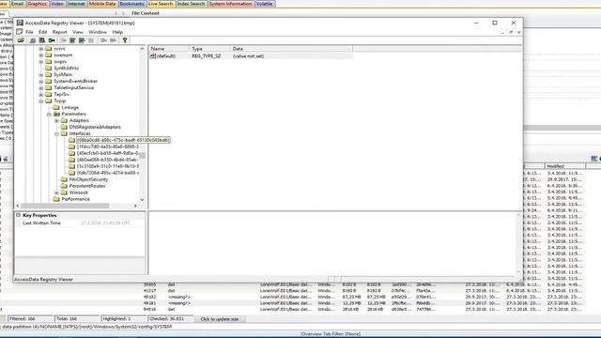Image resolution: width=601 pixels, height=338 pixels.
Task: Click the green Parameters folder icon
Action: pyautogui.click(x=56, y=114)
